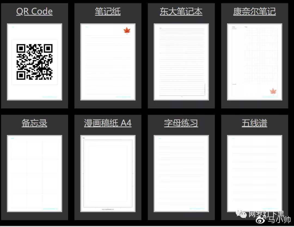Open the 漫画稿纸 A4 link title
294x227 pixels.
108,123
